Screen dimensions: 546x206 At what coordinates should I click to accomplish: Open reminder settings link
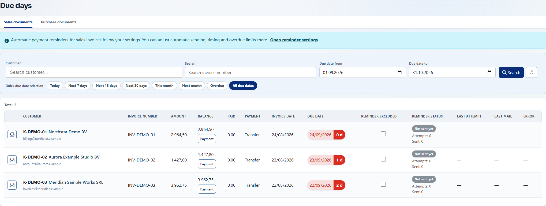294,40
